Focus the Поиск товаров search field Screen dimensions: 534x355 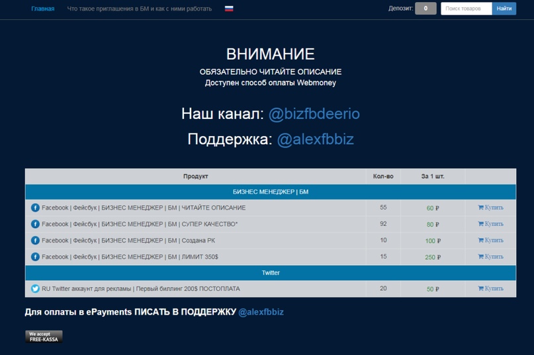click(467, 9)
